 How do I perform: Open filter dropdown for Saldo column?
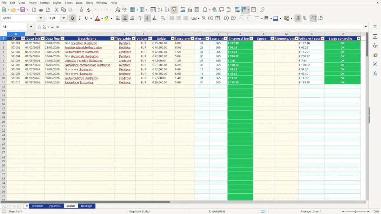[172, 39]
